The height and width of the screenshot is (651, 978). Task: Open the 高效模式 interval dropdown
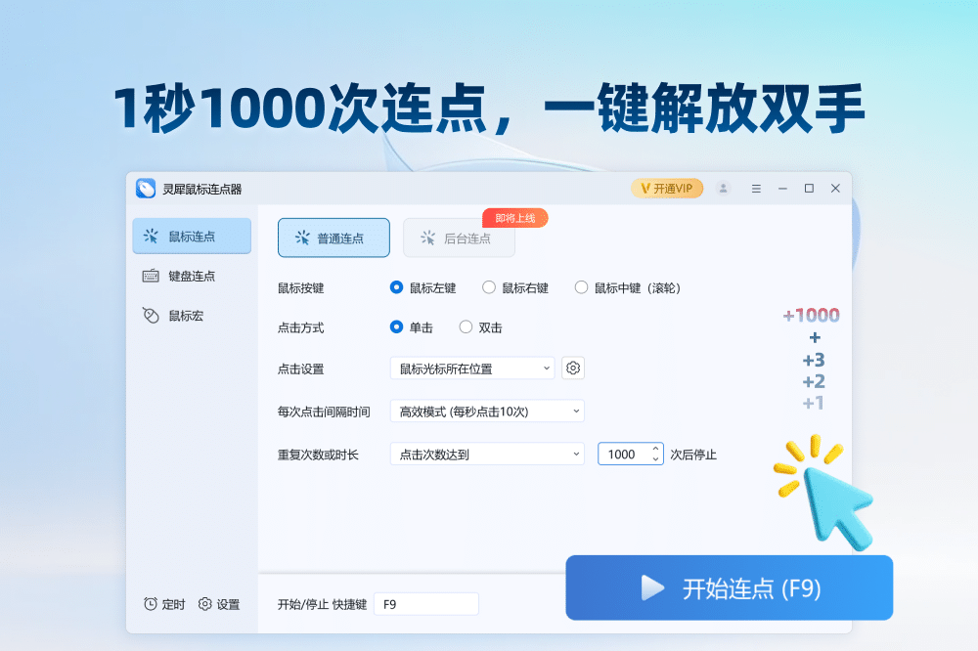[x=486, y=412]
